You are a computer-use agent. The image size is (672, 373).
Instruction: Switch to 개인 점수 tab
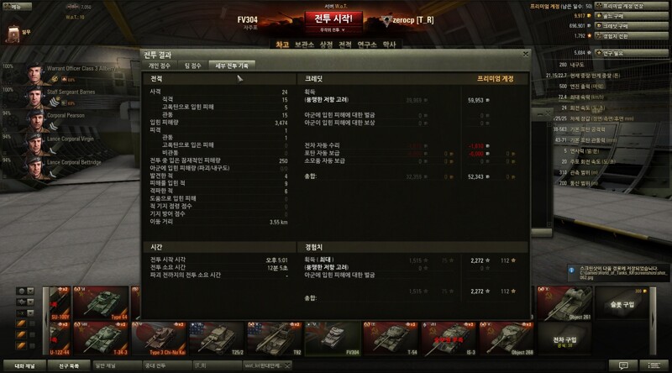pos(160,66)
